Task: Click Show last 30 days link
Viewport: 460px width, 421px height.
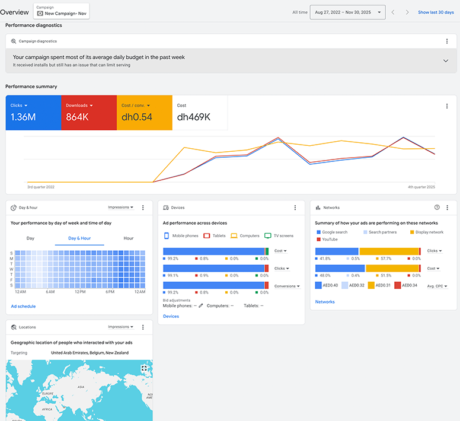Action: tap(437, 12)
